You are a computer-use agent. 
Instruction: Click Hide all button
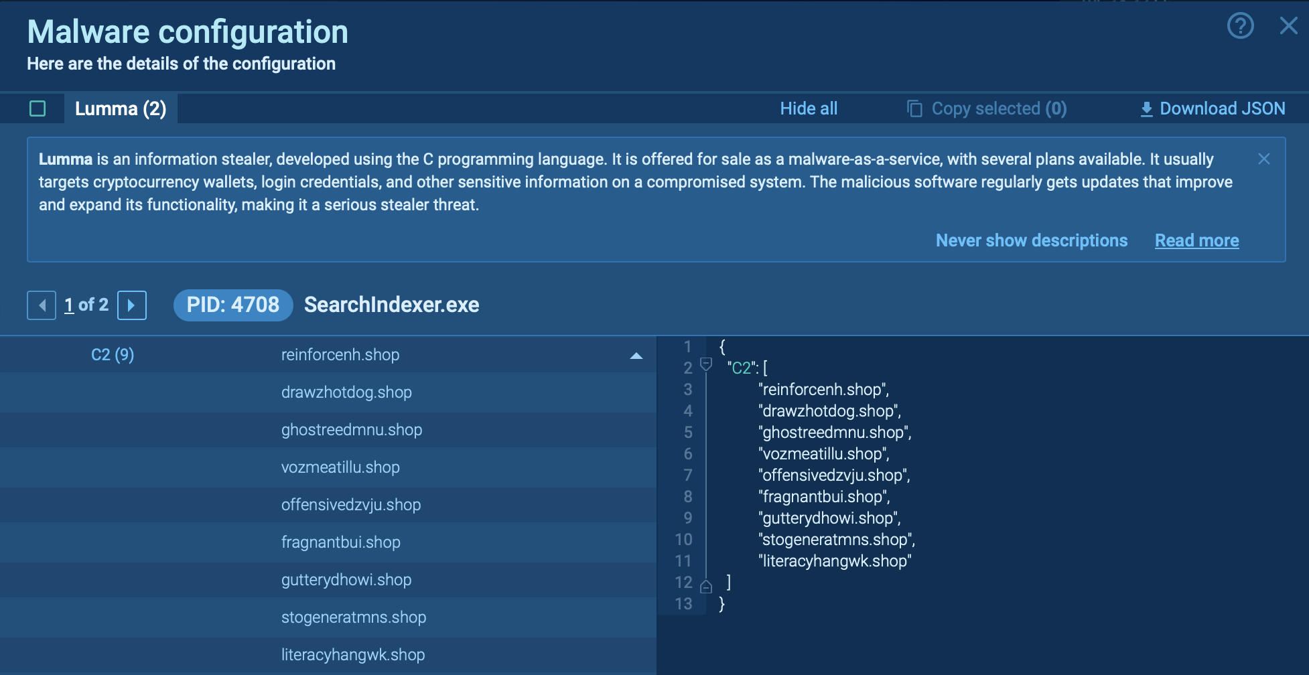tap(809, 108)
